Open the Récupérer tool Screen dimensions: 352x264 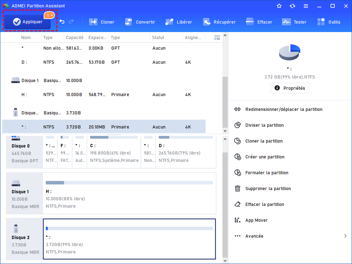(x=219, y=22)
